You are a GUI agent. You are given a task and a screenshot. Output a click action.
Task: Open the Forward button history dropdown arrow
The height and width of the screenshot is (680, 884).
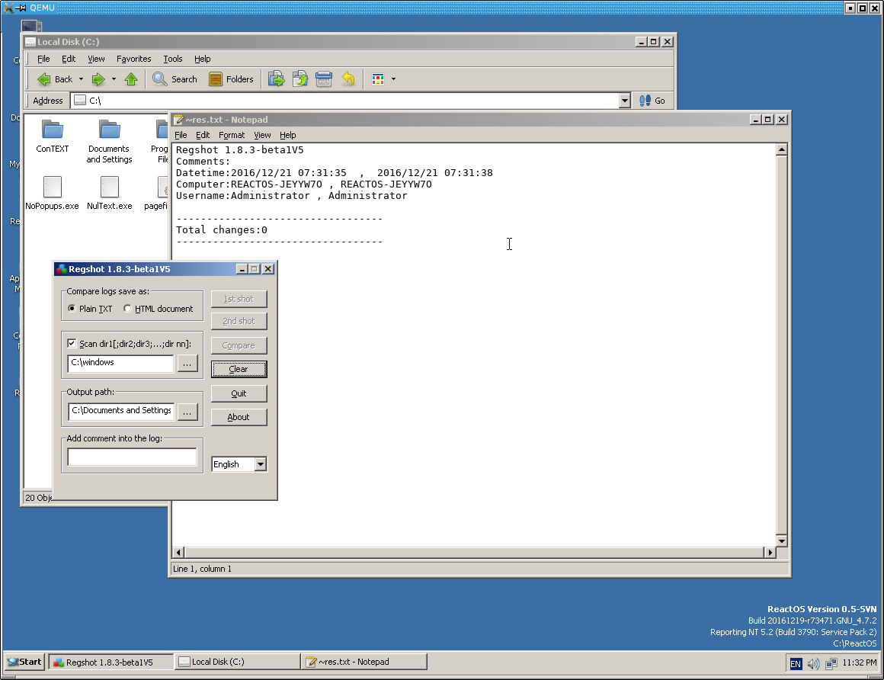point(114,79)
